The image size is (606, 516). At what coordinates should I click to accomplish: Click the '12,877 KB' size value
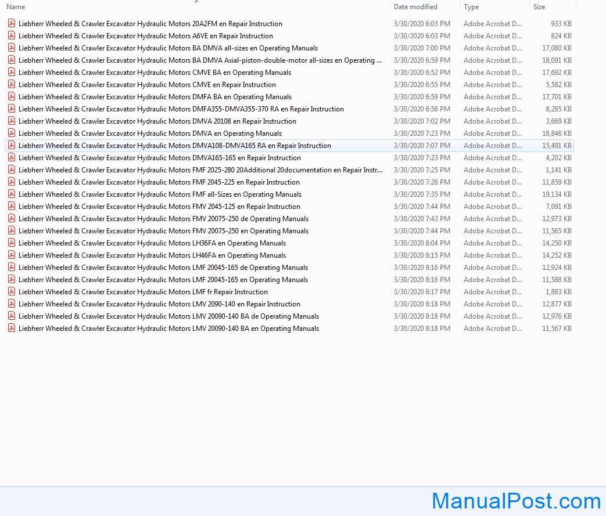point(557,304)
